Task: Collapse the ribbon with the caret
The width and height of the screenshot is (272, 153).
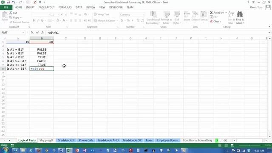Action: [x=269, y=27]
